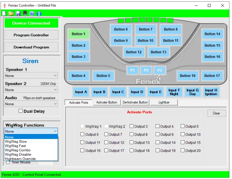Viewport: 232px width, 179px height.
Task: Click the P1 slide position button
Action: pos(133,70)
